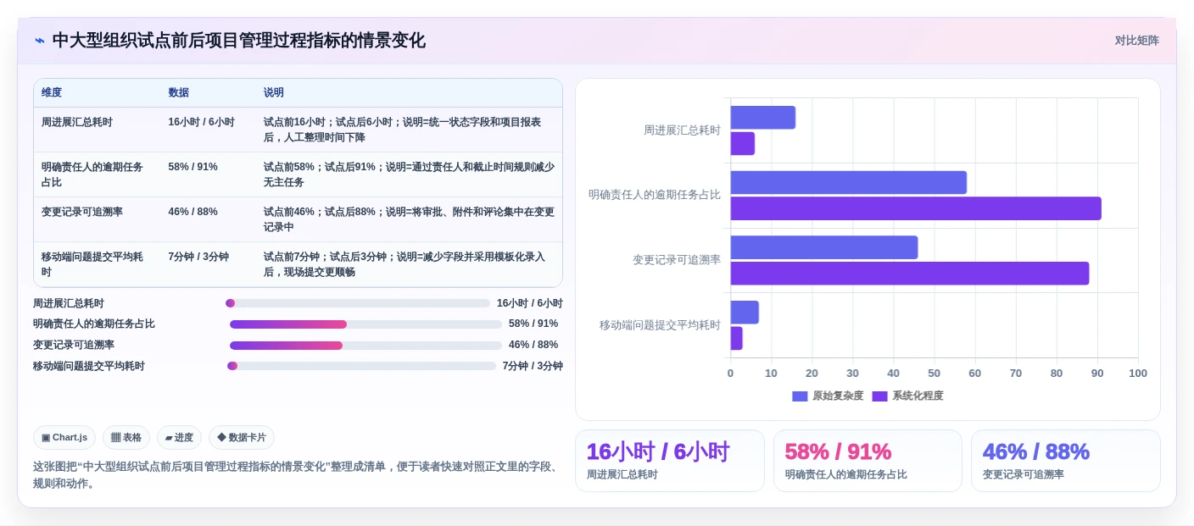Click the 移动端问题提交平均耗时 progress bar
This screenshot has height=526, width=1194.
tap(361, 366)
